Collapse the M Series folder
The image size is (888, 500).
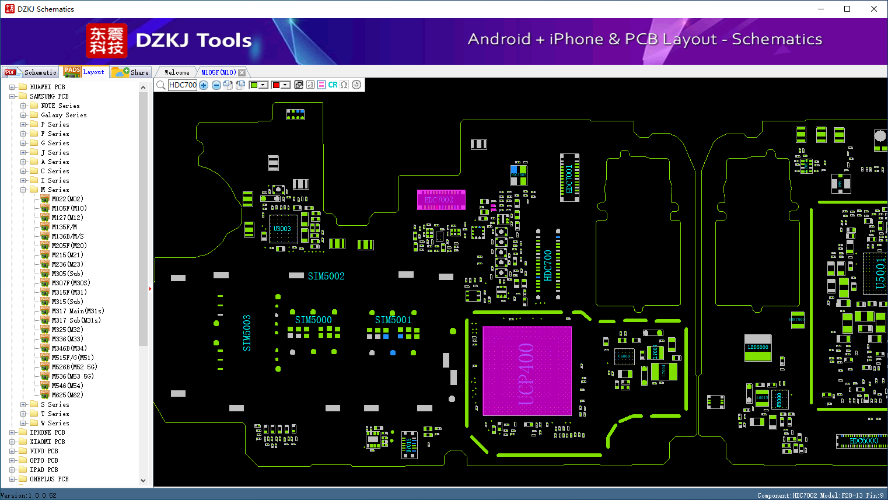click(x=23, y=190)
